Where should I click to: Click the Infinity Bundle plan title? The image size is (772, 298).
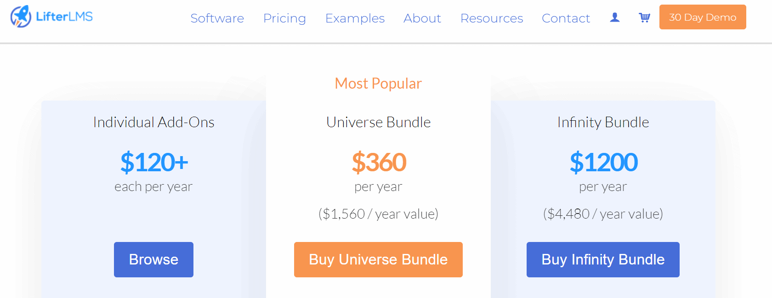(x=603, y=122)
